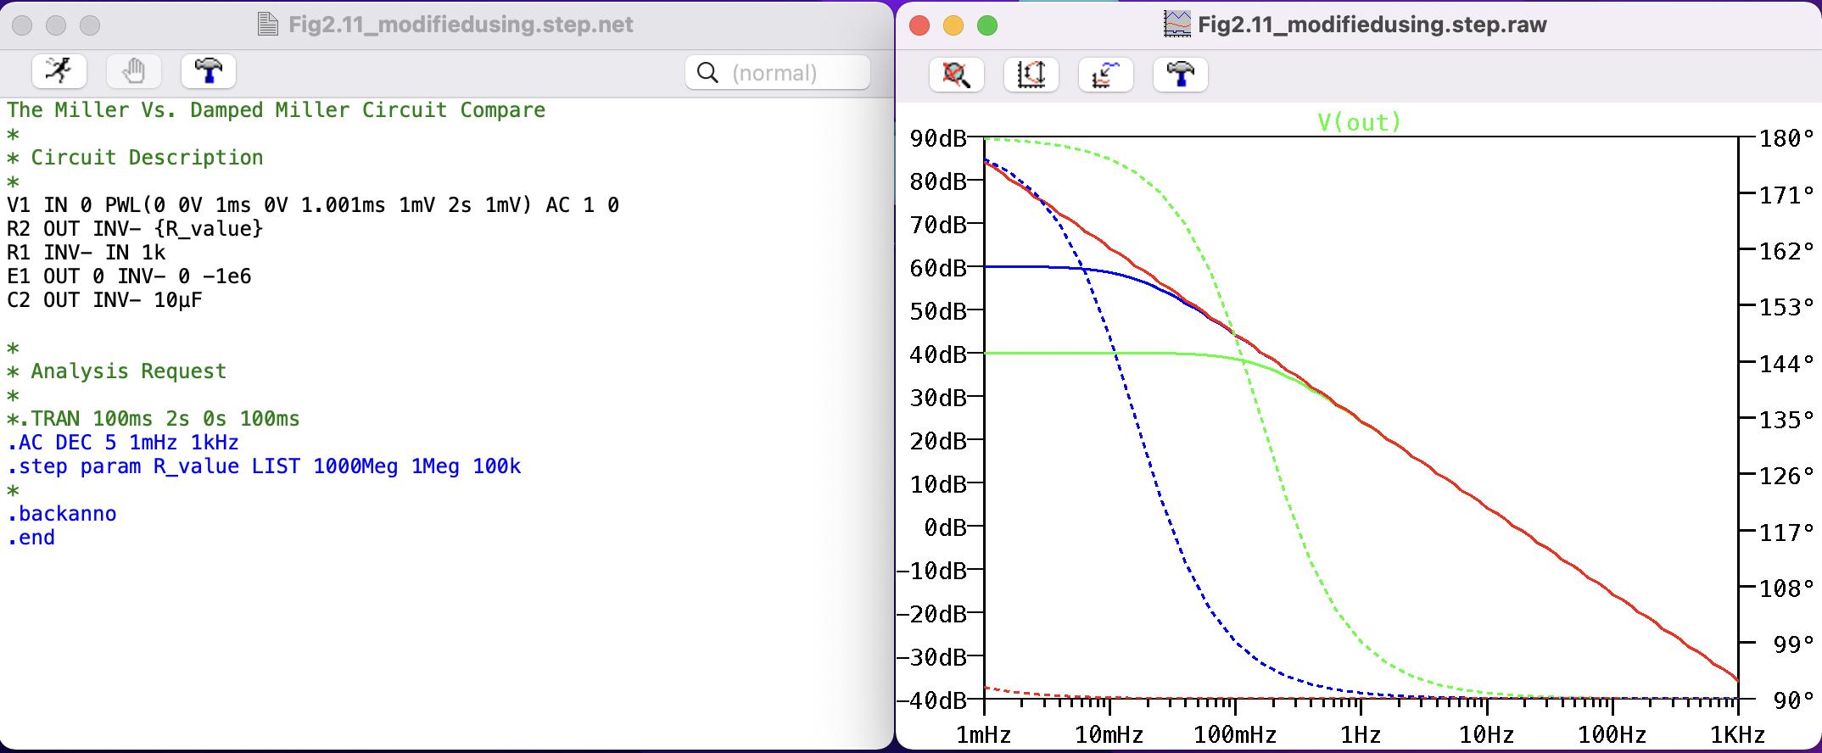Click the 1KHz frequency axis label

[x=1738, y=734]
